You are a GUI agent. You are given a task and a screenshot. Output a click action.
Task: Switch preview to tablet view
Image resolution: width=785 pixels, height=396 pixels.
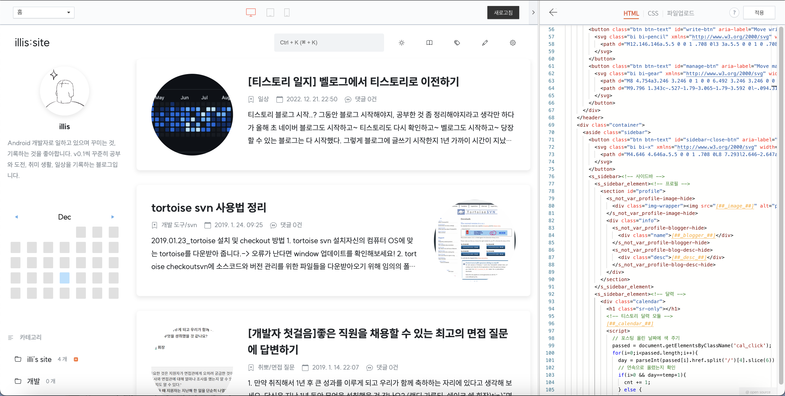coord(270,13)
